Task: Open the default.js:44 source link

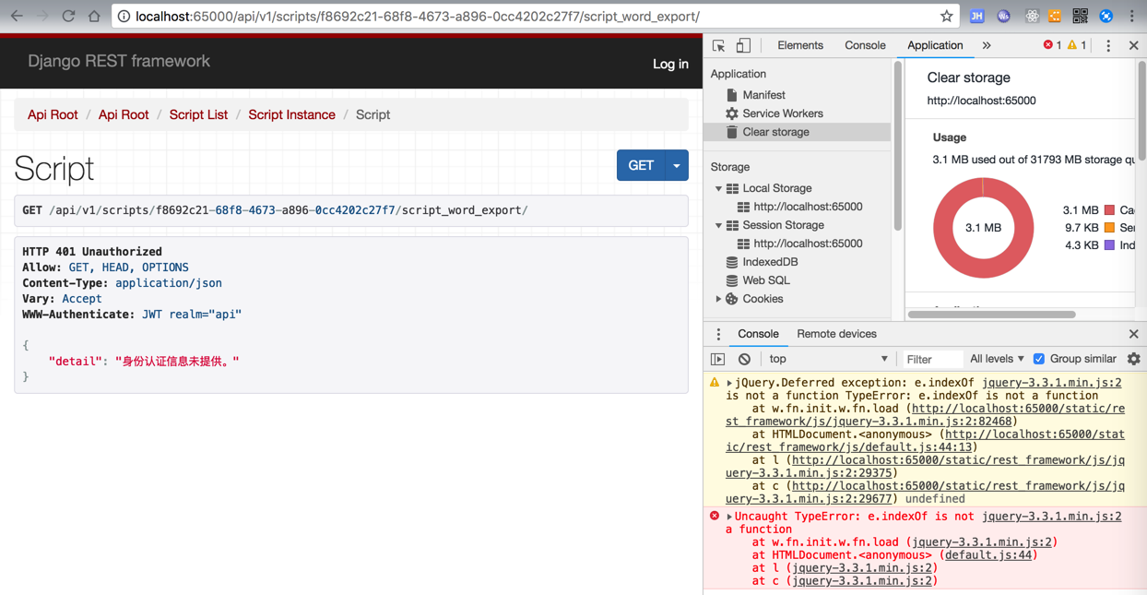Action: (987, 555)
